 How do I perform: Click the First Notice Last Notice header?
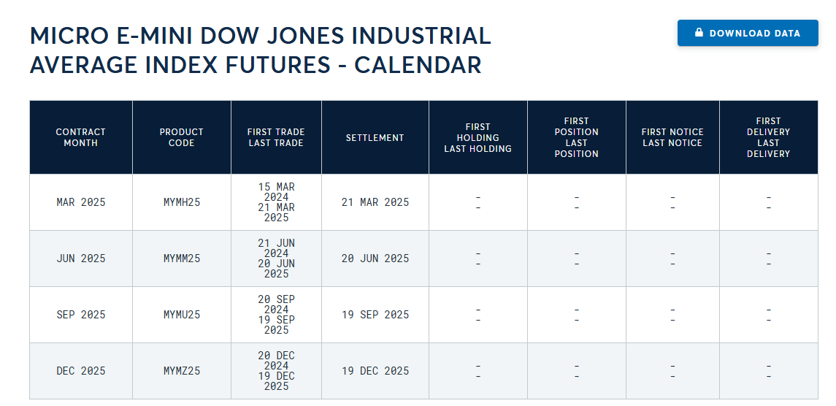tap(673, 137)
